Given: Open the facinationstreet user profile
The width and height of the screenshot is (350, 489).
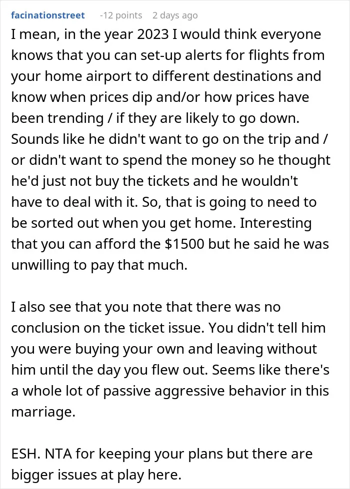Looking at the screenshot, I should point(48,15).
